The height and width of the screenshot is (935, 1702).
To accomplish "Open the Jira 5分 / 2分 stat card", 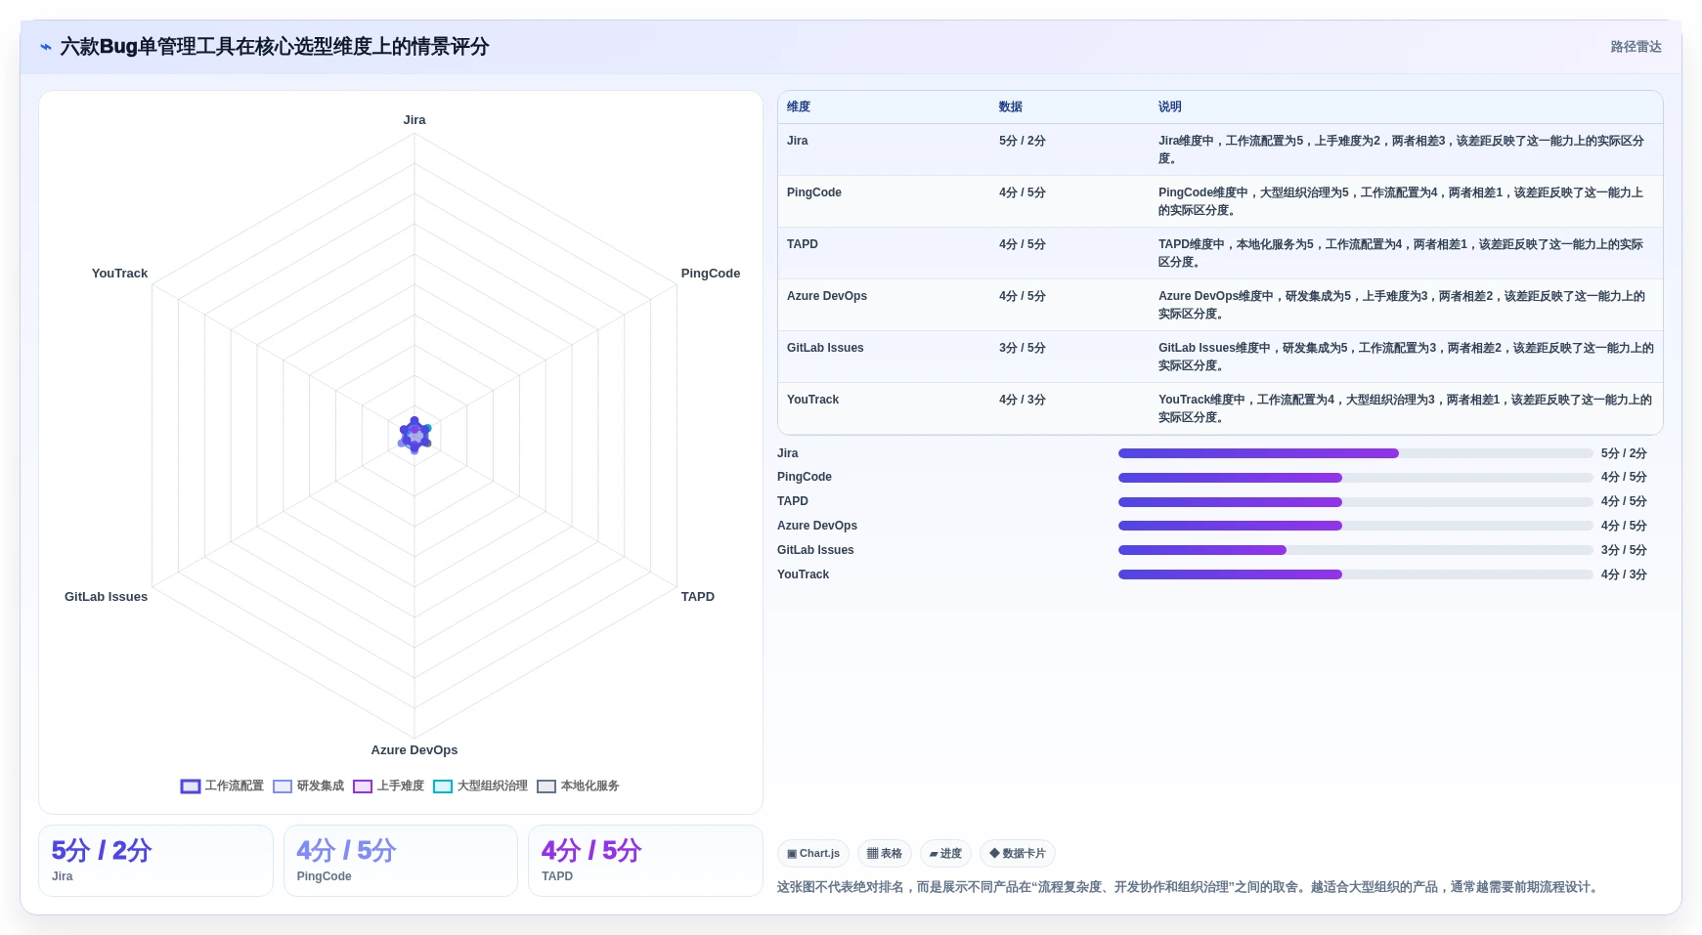I will click(x=155, y=861).
